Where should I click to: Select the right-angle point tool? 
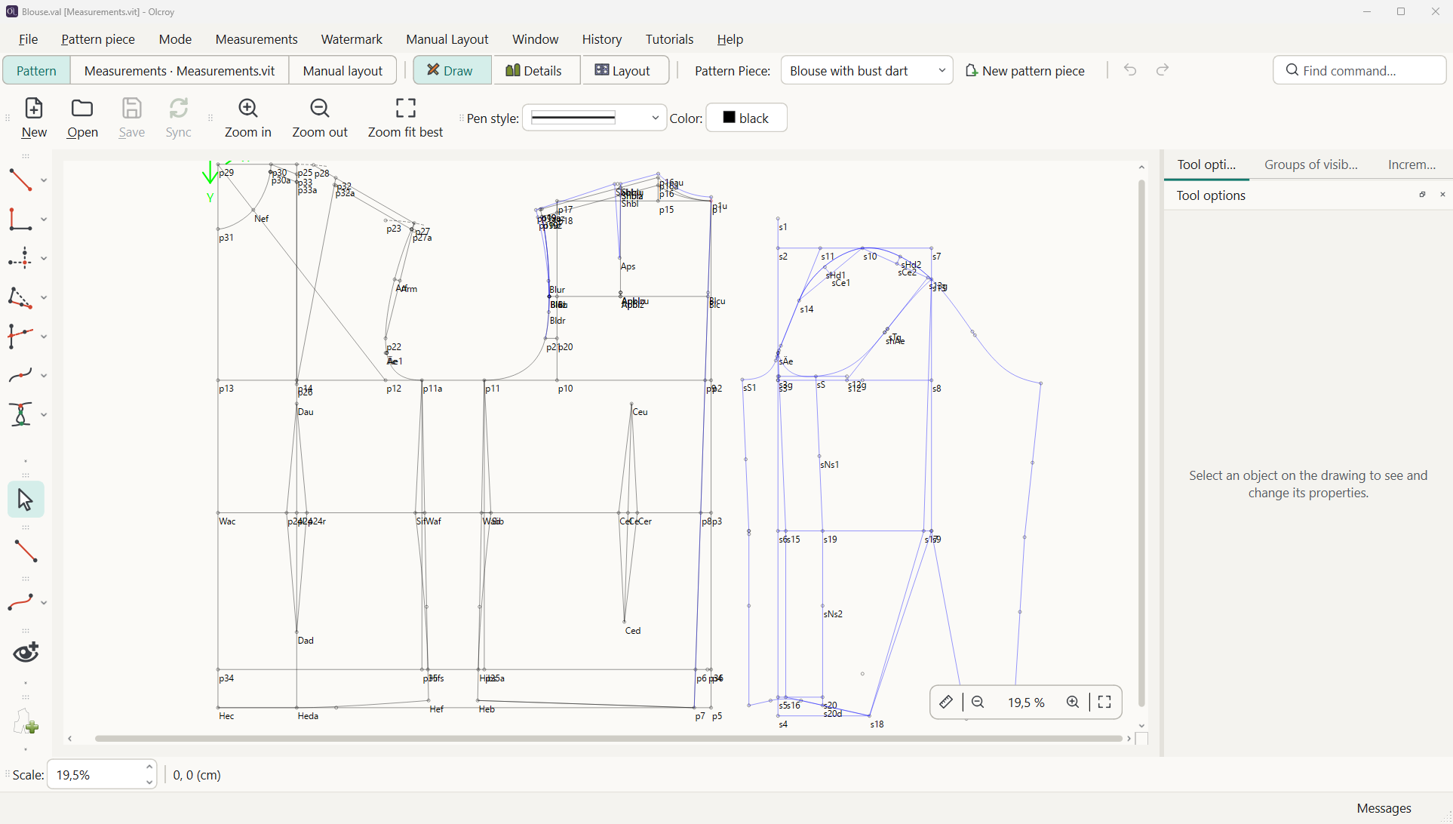point(20,219)
